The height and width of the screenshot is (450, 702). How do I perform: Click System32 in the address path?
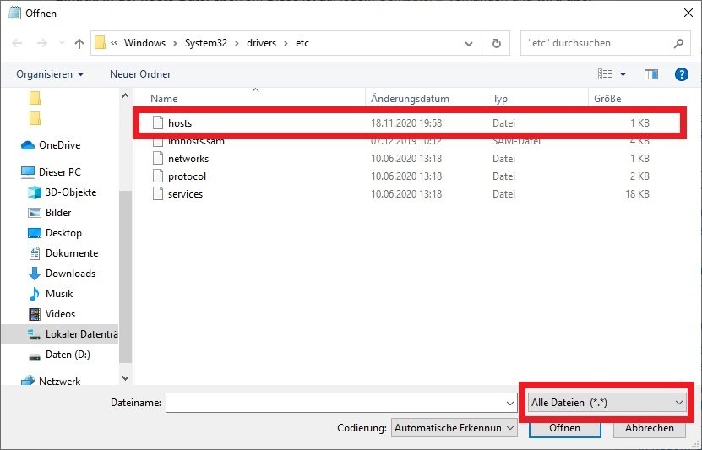(206, 43)
